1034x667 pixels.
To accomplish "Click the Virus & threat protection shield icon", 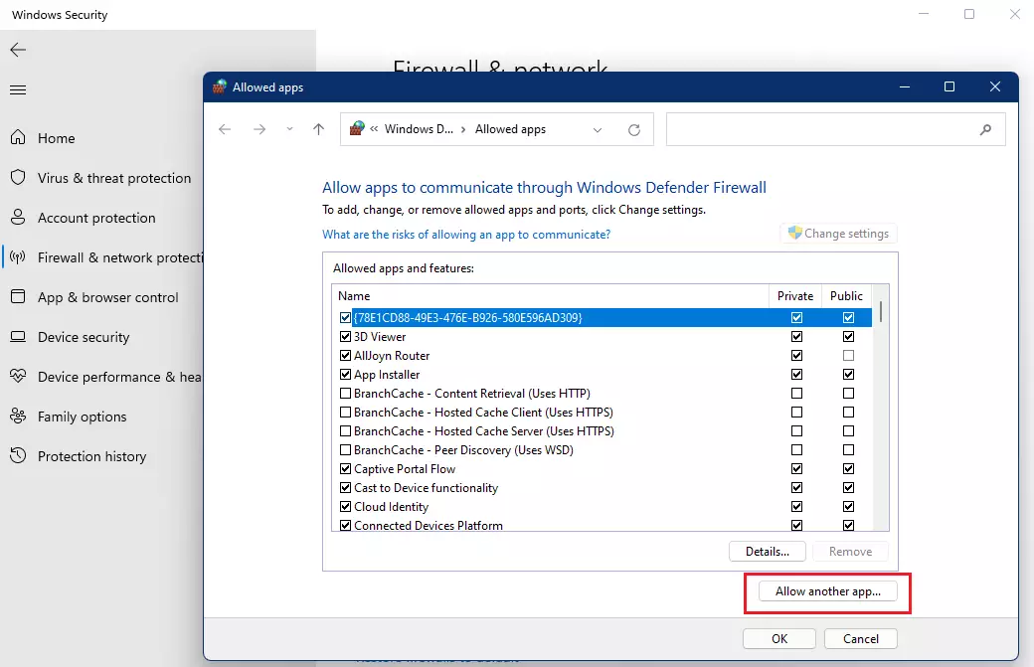I will (18, 177).
